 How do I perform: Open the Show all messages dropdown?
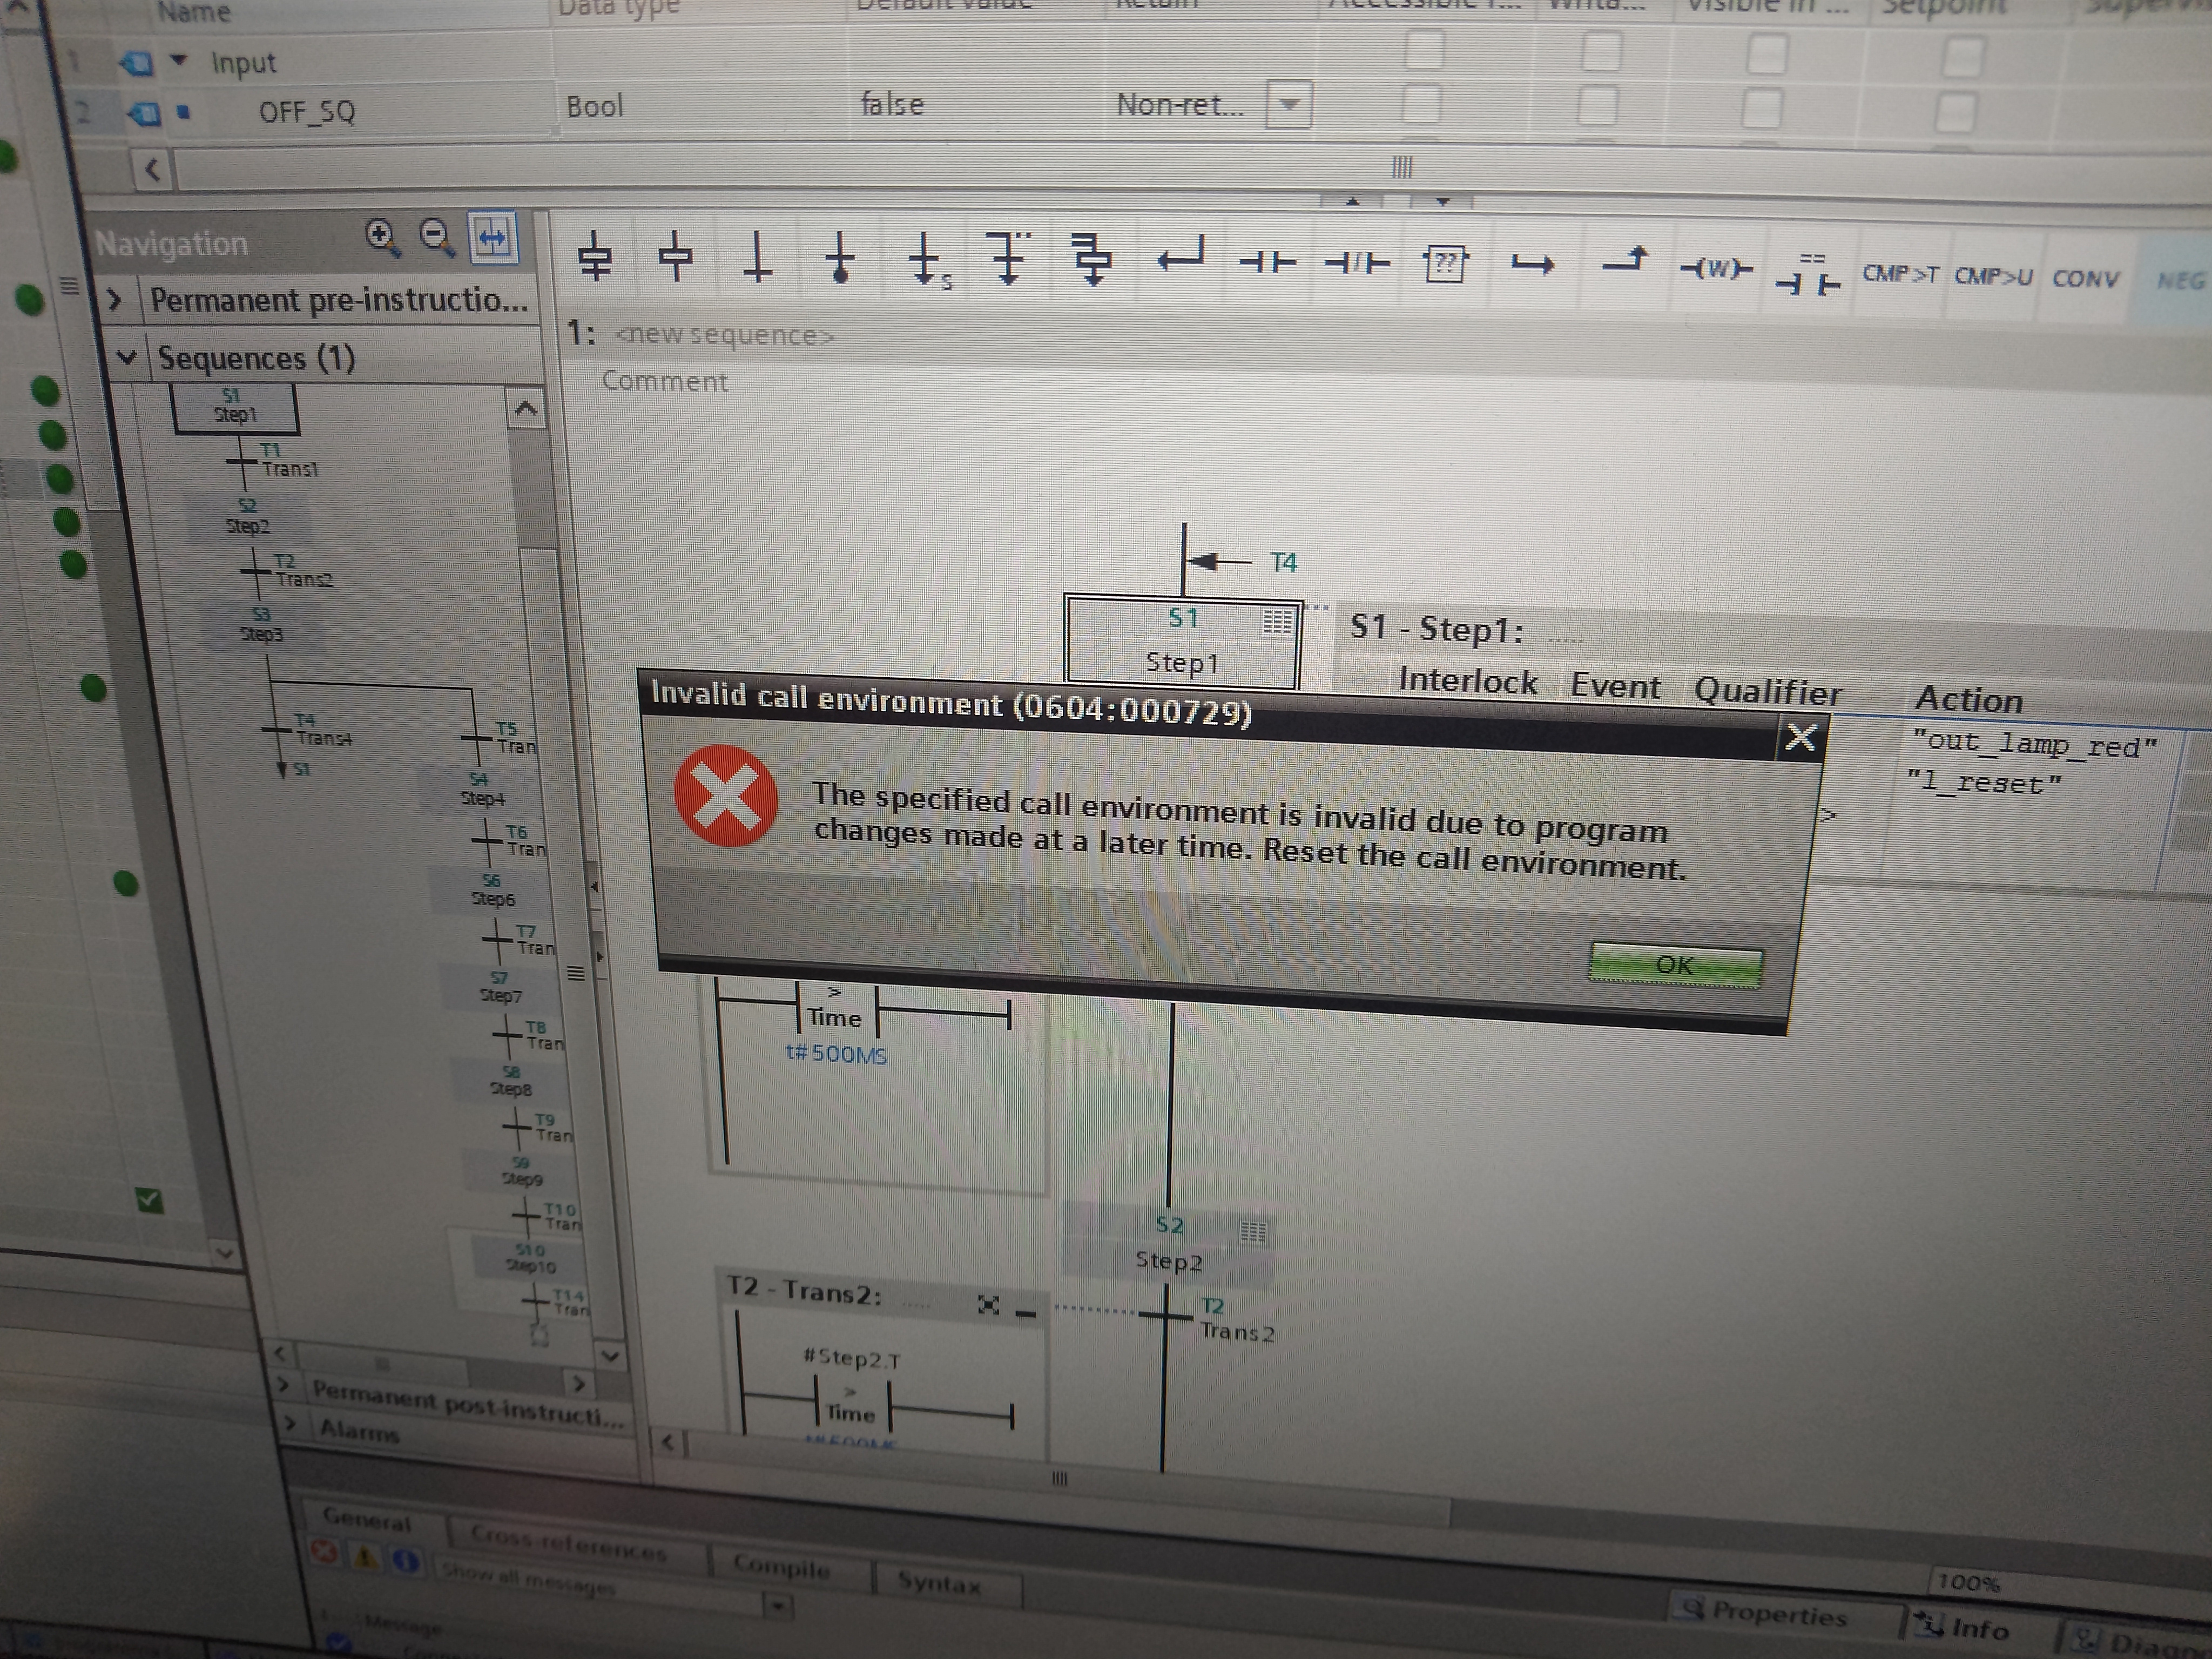coord(778,1606)
